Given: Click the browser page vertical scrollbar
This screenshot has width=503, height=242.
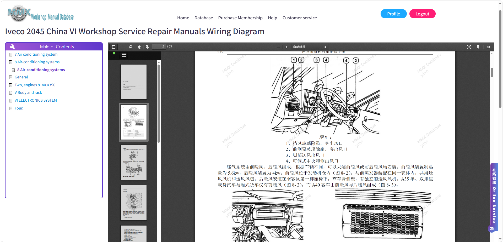Looking at the screenshot, I should click(x=500, y=59).
